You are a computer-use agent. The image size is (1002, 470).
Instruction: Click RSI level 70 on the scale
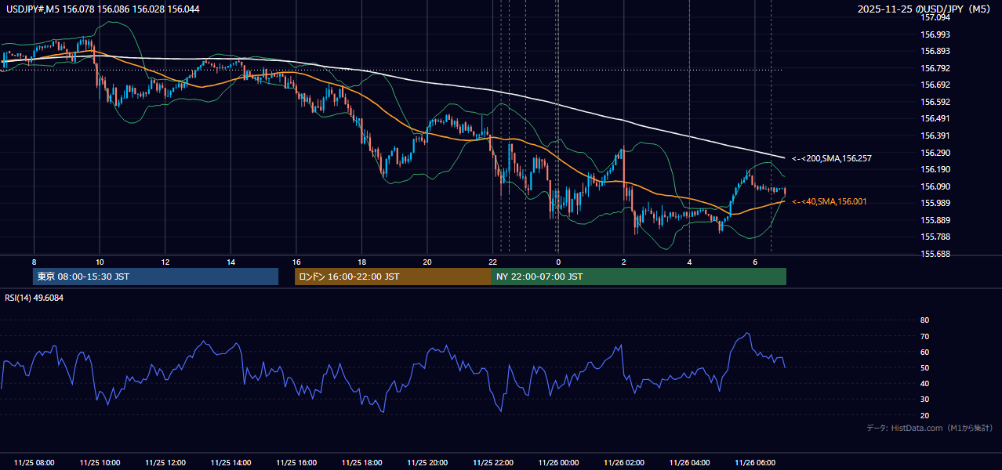(924, 336)
